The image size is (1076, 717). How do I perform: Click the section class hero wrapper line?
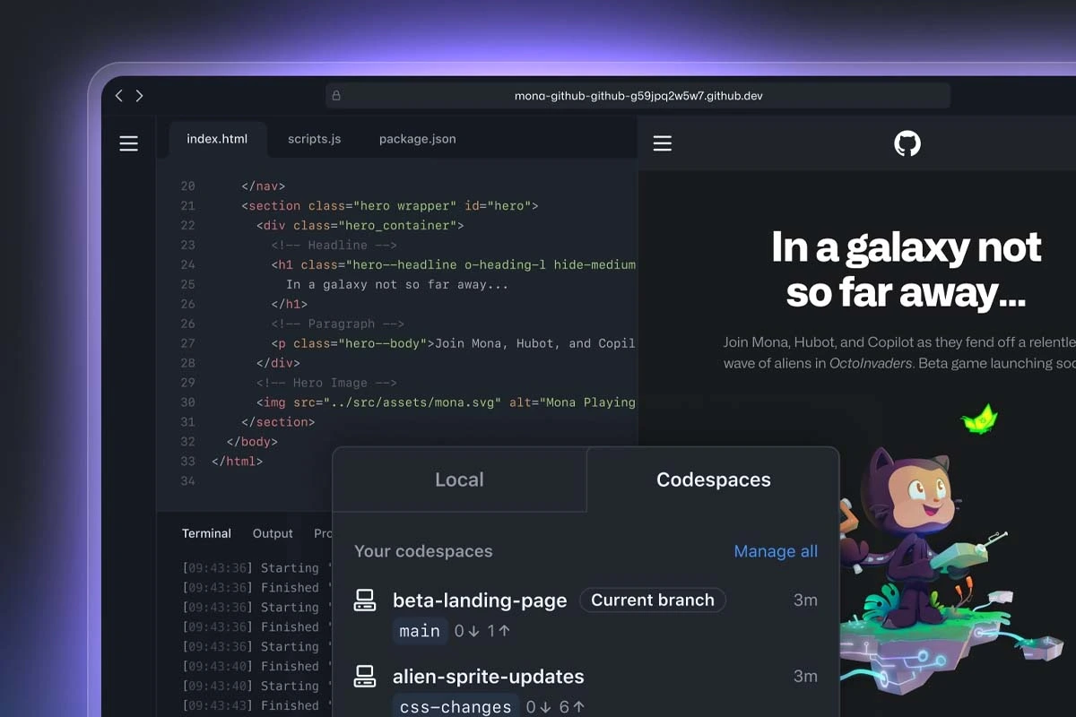coord(390,205)
